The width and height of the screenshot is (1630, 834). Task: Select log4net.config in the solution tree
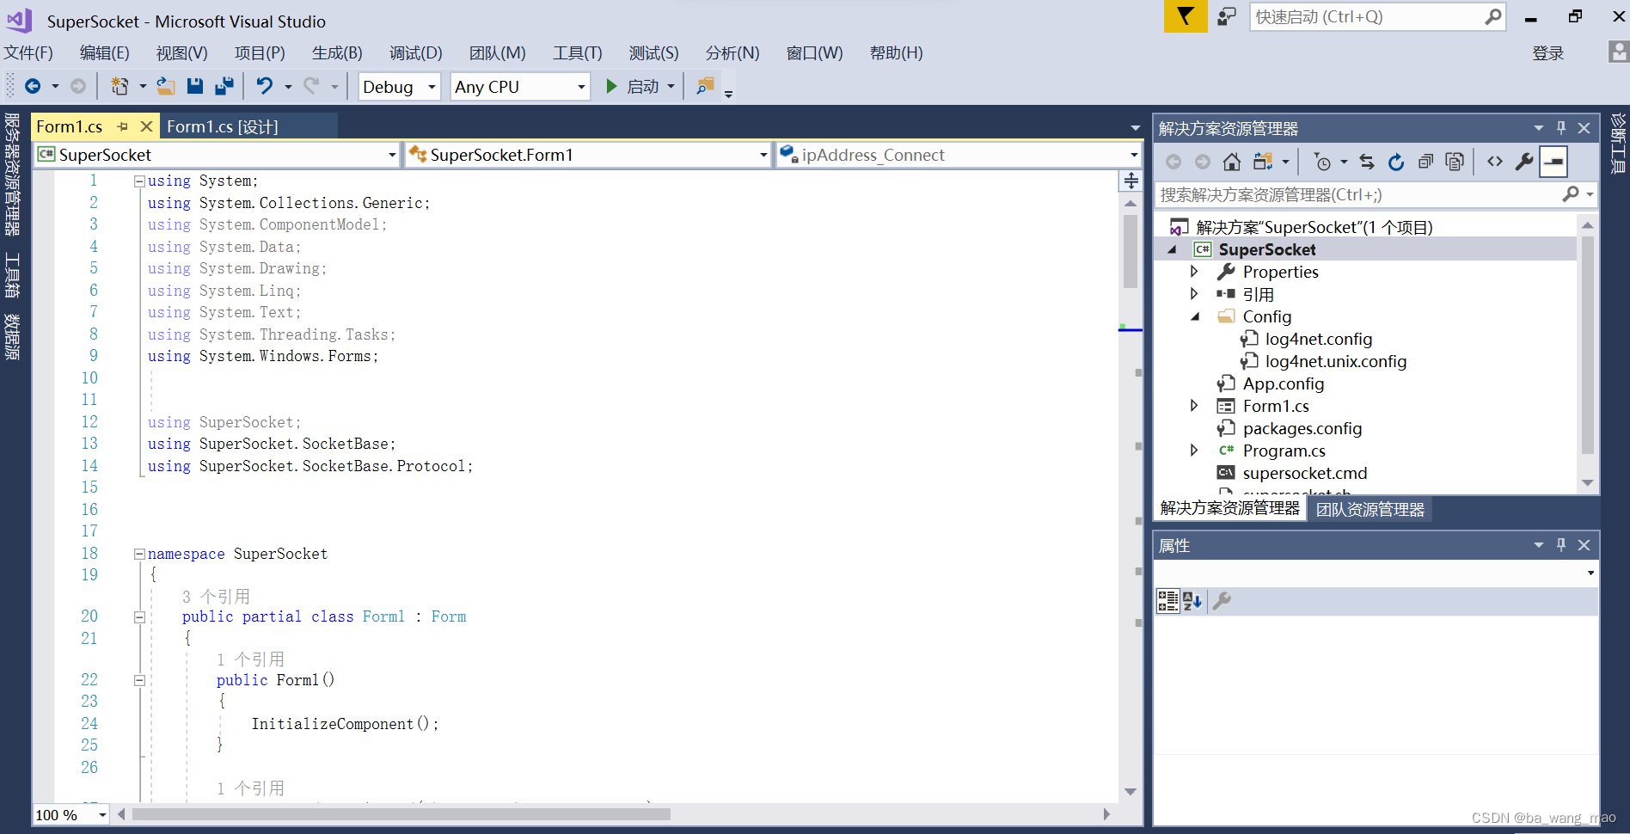click(x=1319, y=339)
